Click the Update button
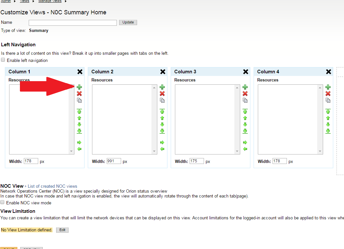Viewport: 344px width, 249px height. point(128,22)
